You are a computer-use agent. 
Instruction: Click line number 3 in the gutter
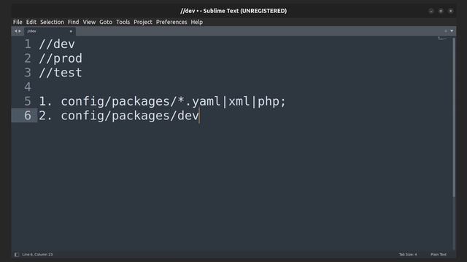point(28,73)
